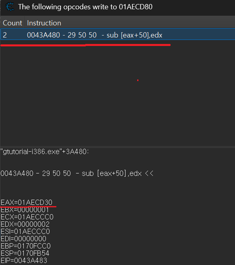Click the Count column header
This screenshot has height=265, width=235.
(12, 23)
